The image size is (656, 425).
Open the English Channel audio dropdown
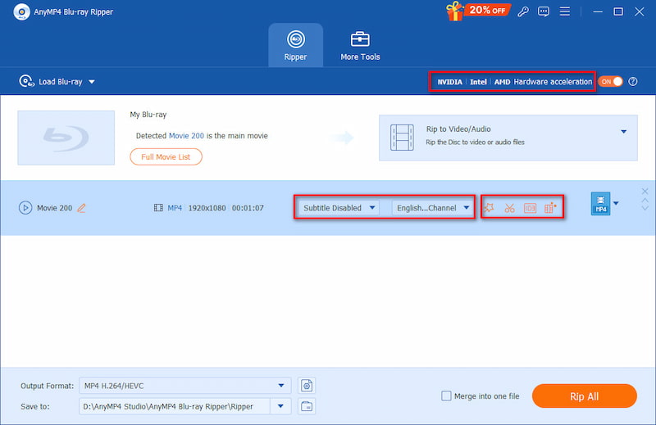coord(433,208)
